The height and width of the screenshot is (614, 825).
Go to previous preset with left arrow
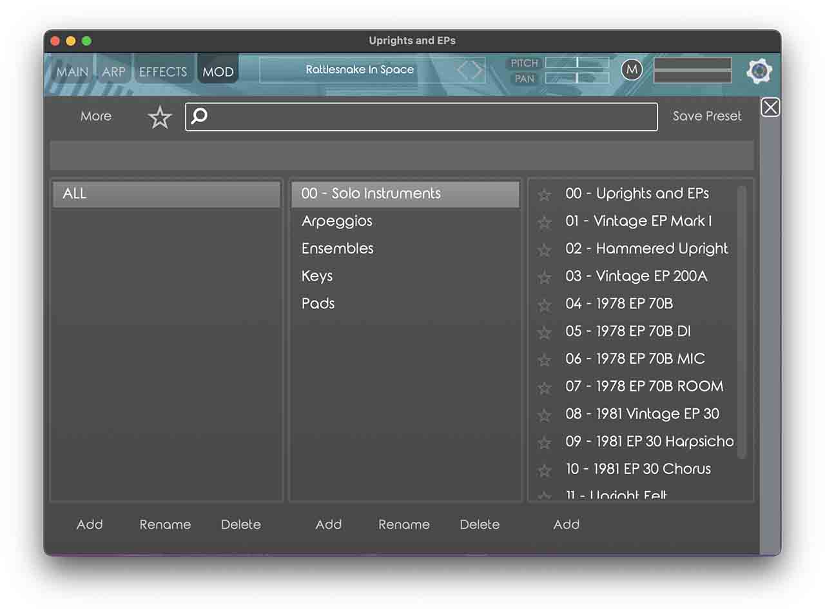tap(463, 70)
